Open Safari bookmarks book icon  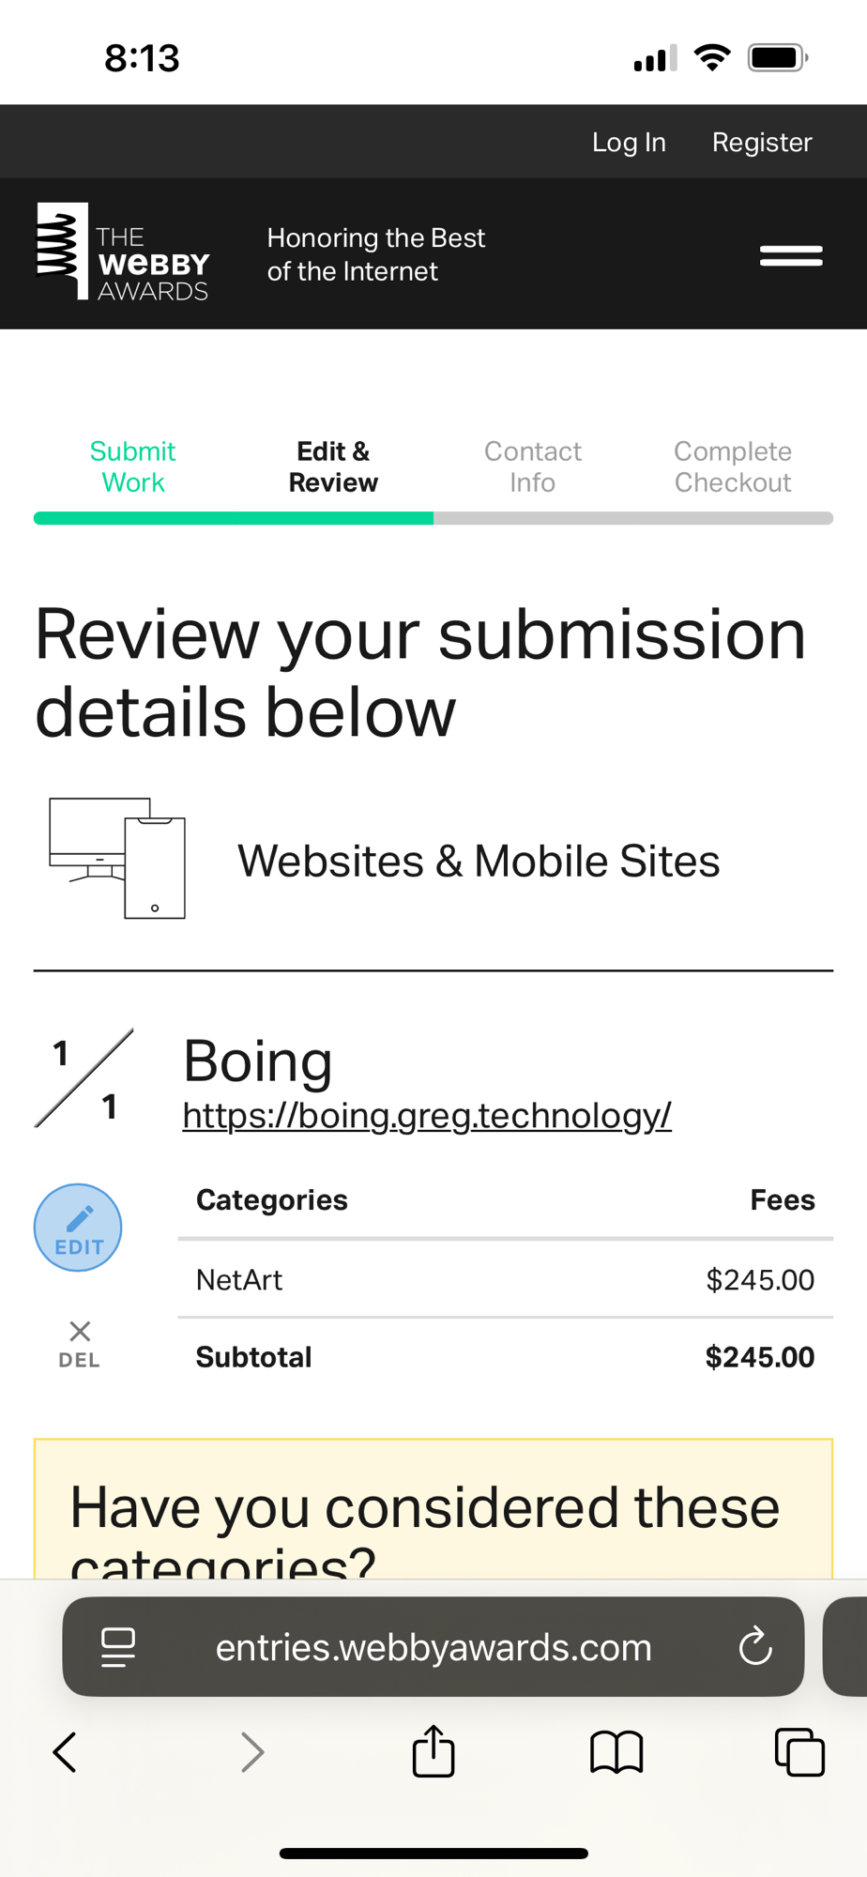coord(616,1751)
